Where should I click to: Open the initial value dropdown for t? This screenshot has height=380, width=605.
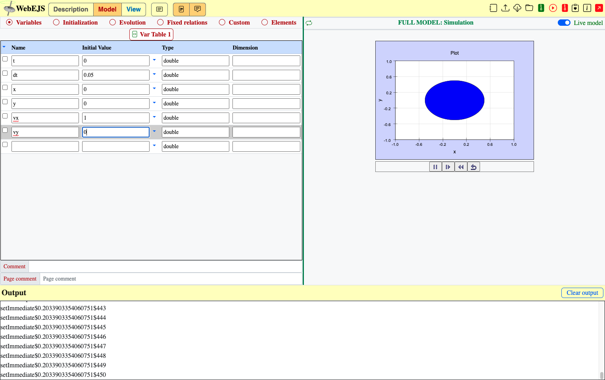pyautogui.click(x=154, y=60)
